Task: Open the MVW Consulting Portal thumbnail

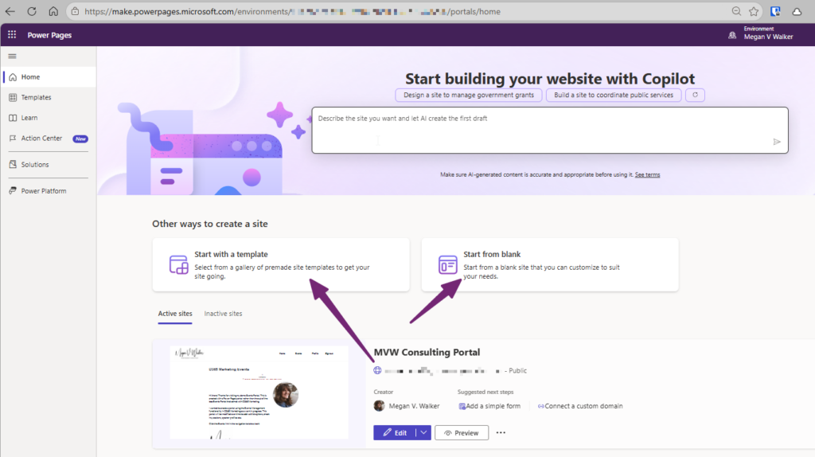Action: click(259, 393)
